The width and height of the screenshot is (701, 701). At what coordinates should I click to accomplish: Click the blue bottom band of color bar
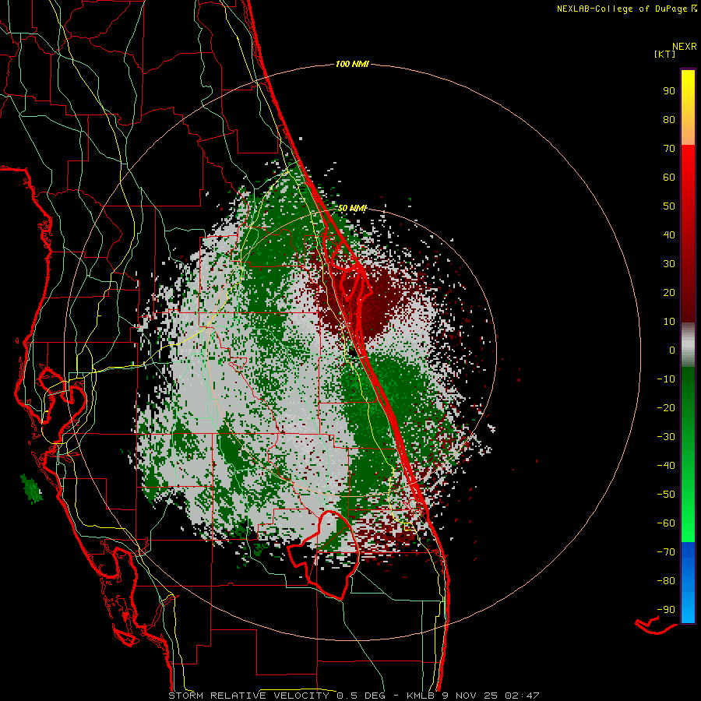pos(688,583)
